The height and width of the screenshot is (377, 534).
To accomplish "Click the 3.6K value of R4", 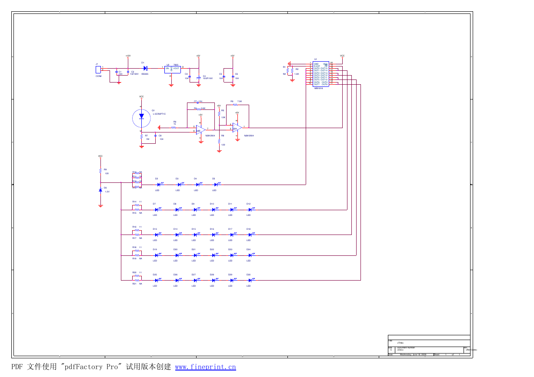I will click(203, 108).
